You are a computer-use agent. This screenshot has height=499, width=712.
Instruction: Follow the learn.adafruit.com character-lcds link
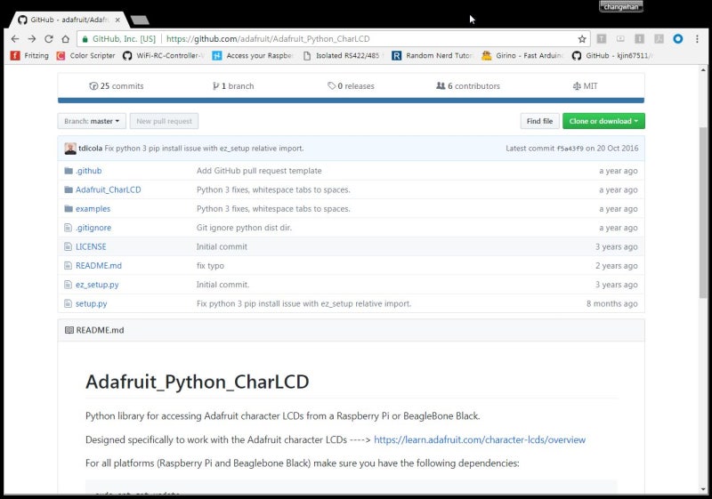click(x=480, y=439)
